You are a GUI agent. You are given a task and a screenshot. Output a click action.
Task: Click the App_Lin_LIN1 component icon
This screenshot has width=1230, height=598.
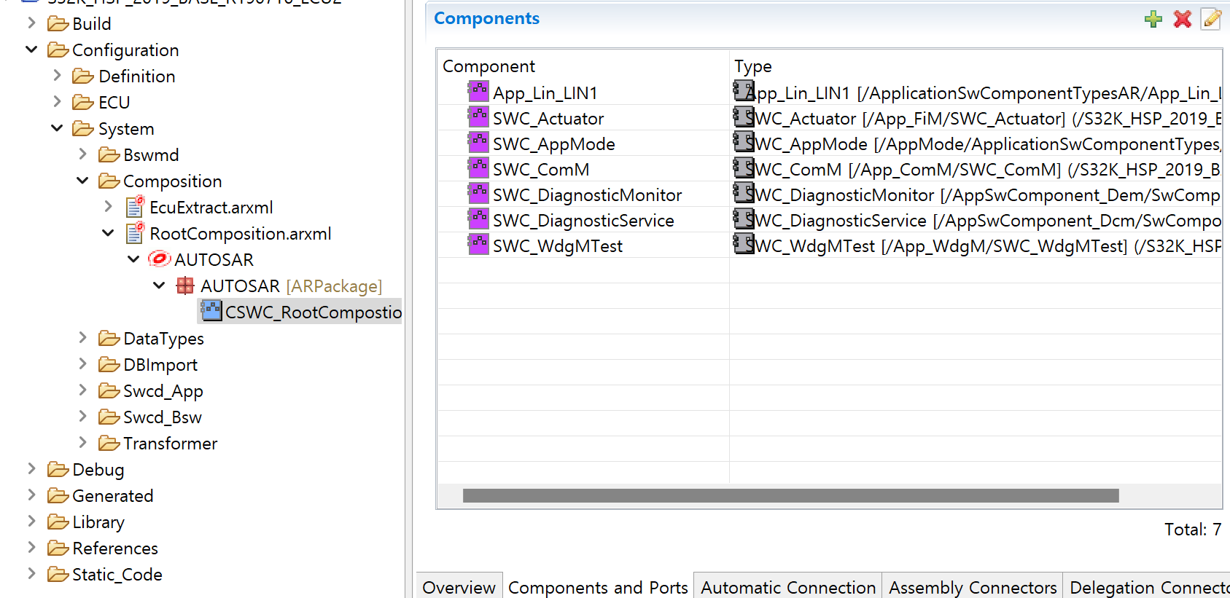(478, 91)
